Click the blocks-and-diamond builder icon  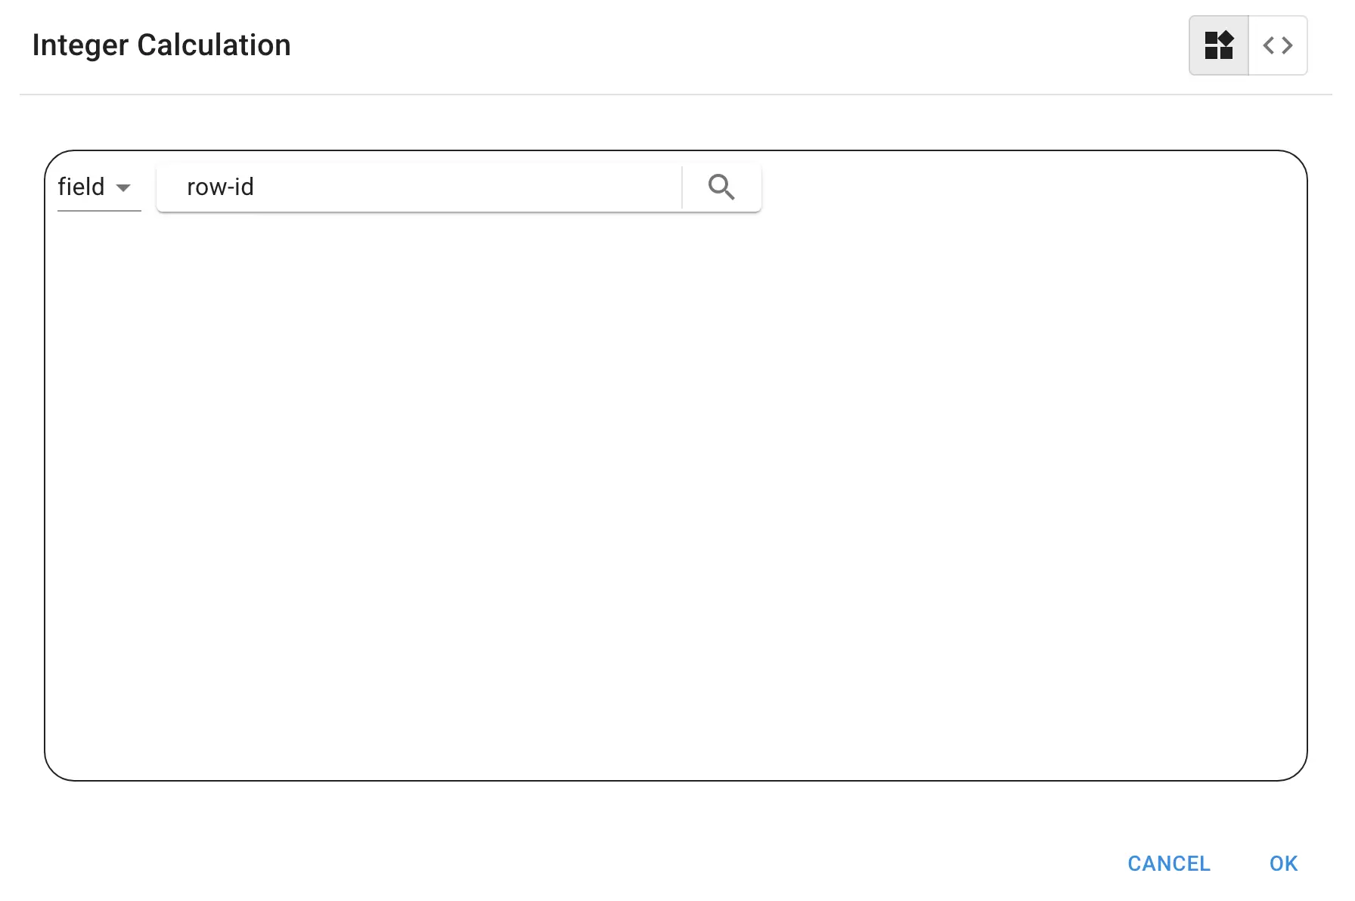[1218, 45]
